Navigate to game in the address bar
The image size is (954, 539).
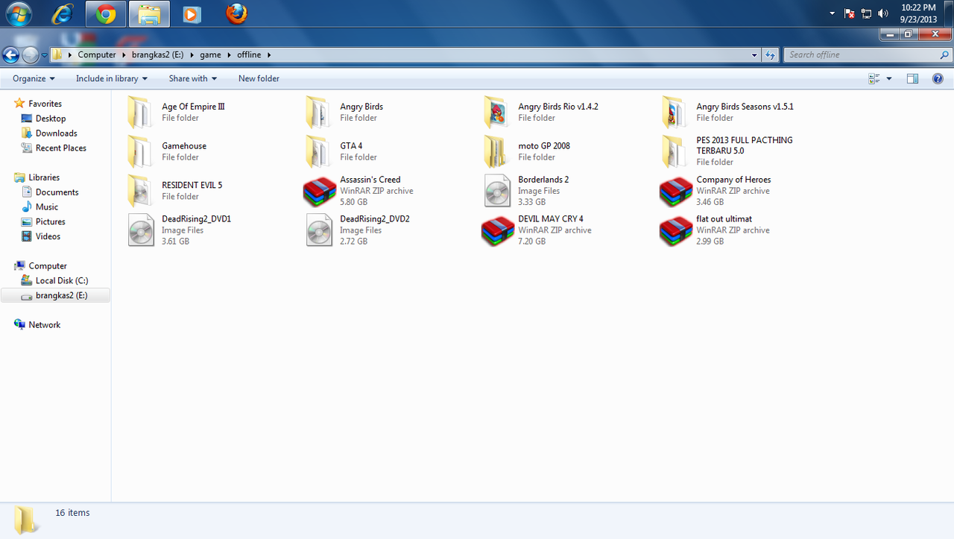(x=210, y=54)
